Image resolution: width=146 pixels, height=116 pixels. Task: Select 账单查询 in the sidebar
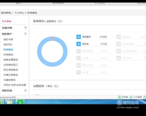(8, 50)
